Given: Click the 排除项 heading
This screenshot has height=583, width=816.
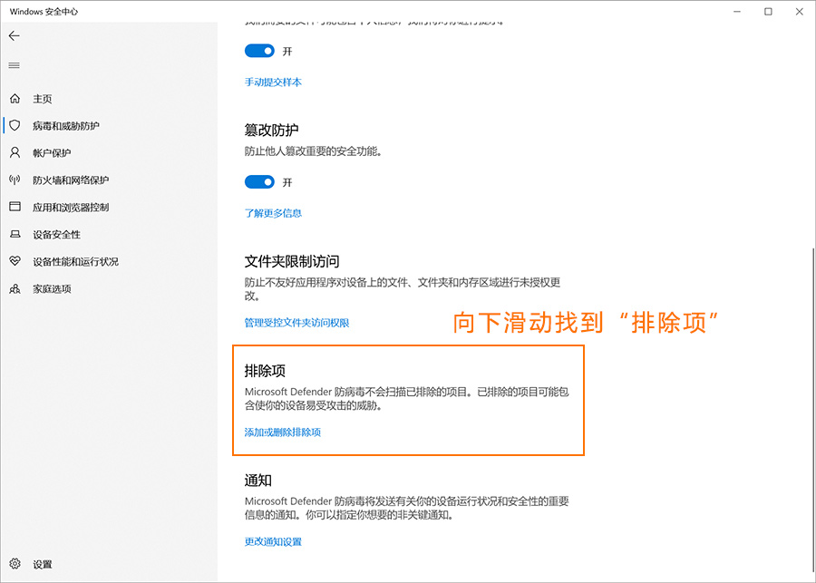Looking at the screenshot, I should [265, 371].
